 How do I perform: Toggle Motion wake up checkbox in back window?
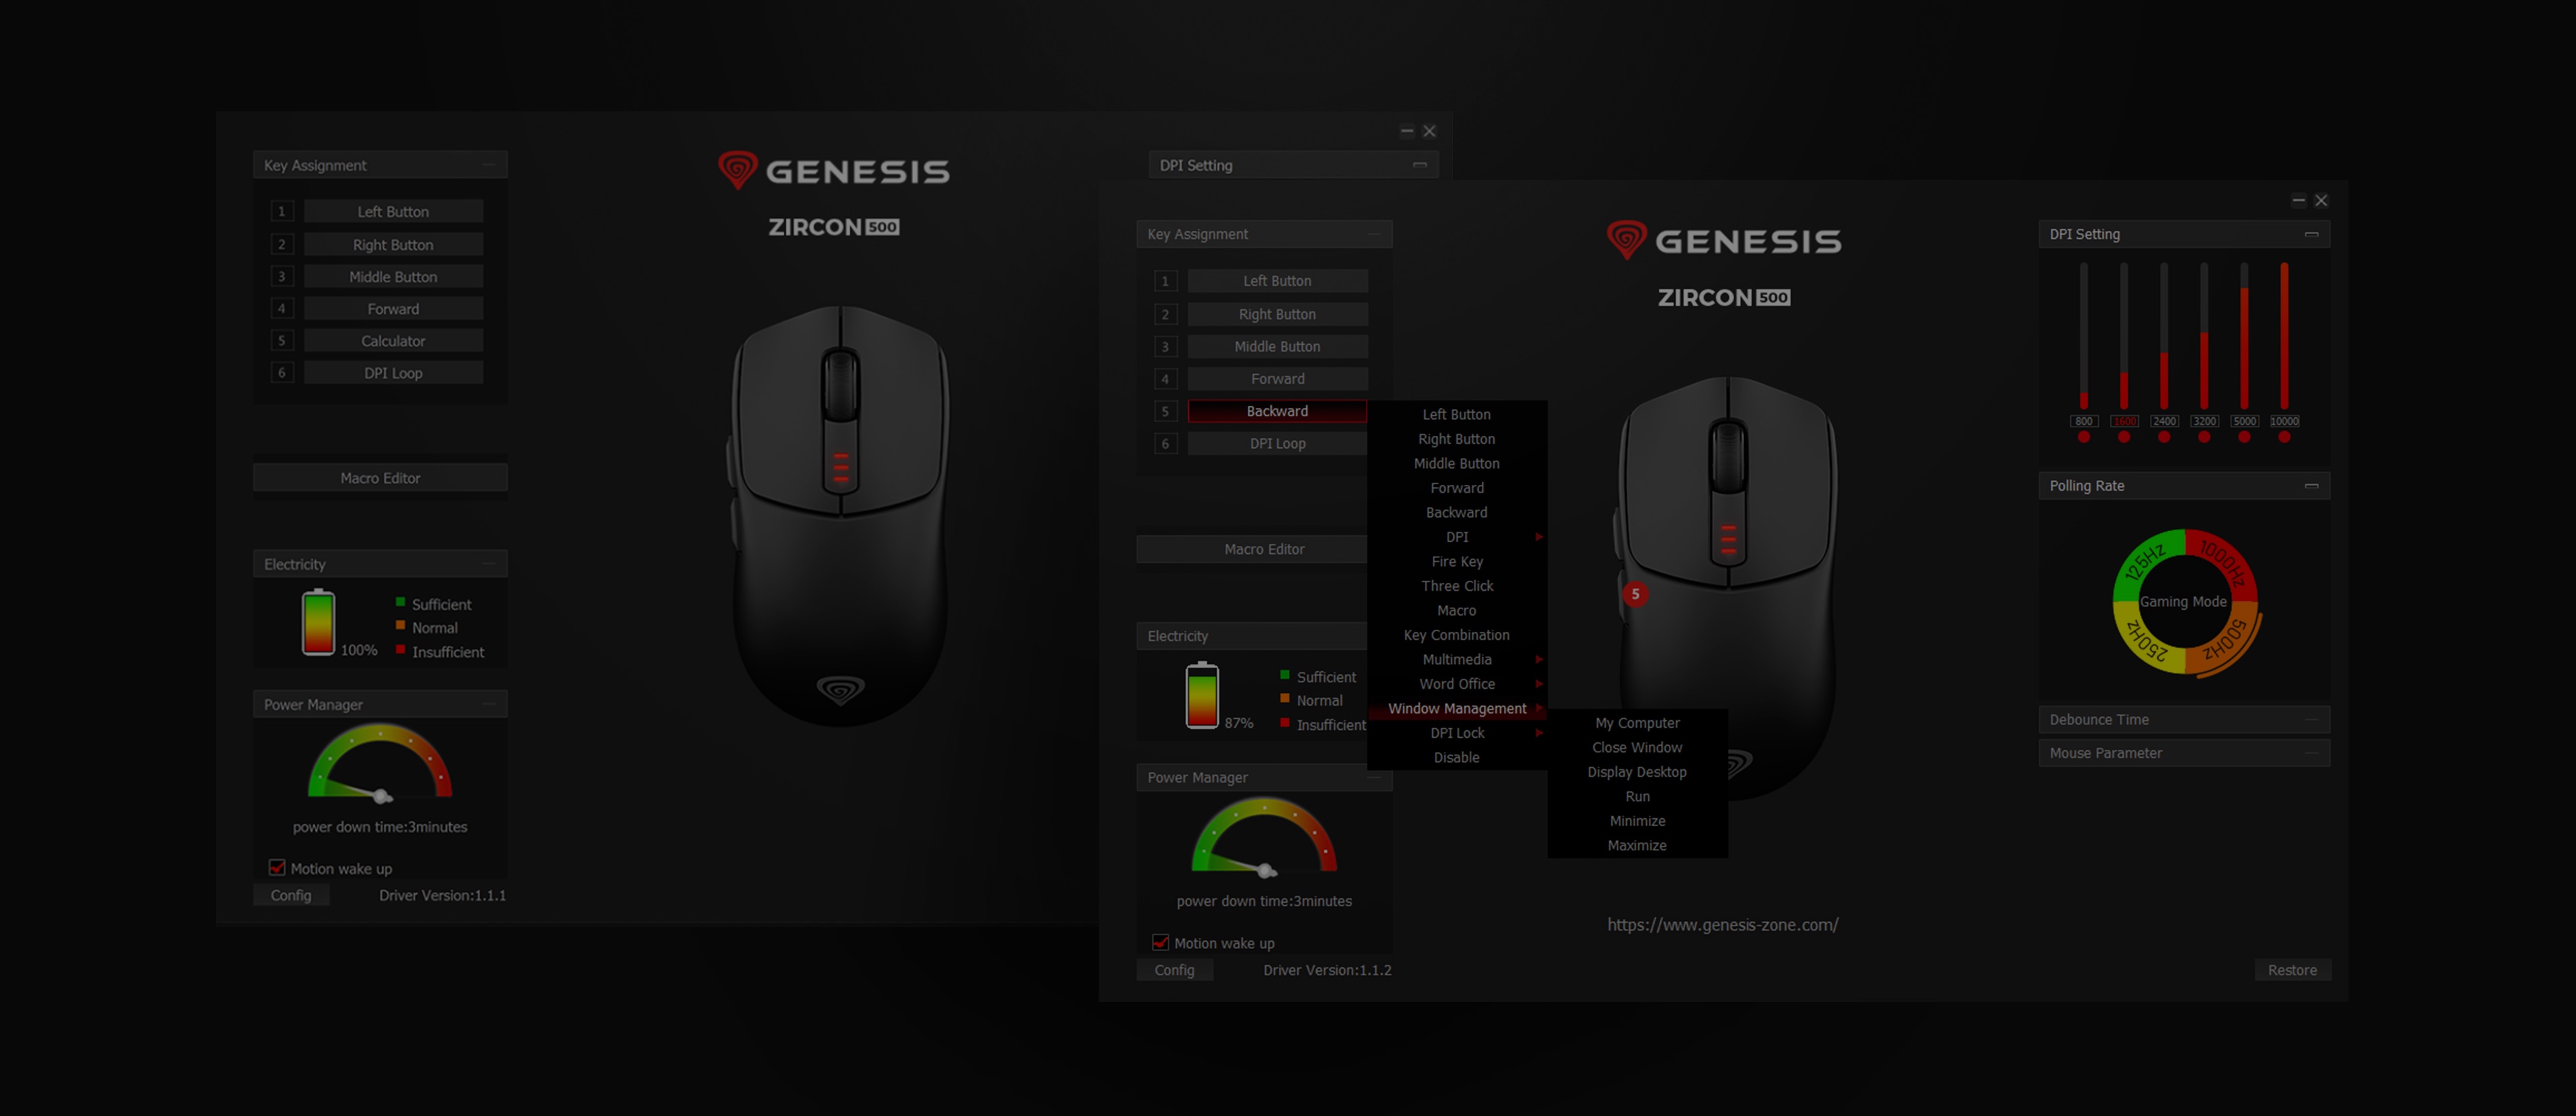coord(277,868)
